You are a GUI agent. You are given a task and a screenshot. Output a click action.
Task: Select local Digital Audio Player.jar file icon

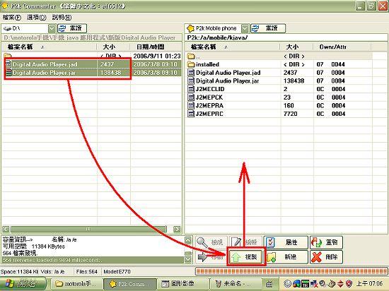(8, 73)
